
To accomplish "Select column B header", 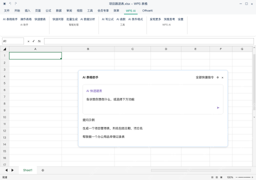I will coord(88,49).
